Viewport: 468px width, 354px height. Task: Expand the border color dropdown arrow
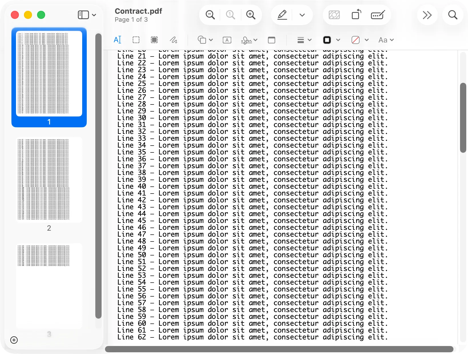338,40
